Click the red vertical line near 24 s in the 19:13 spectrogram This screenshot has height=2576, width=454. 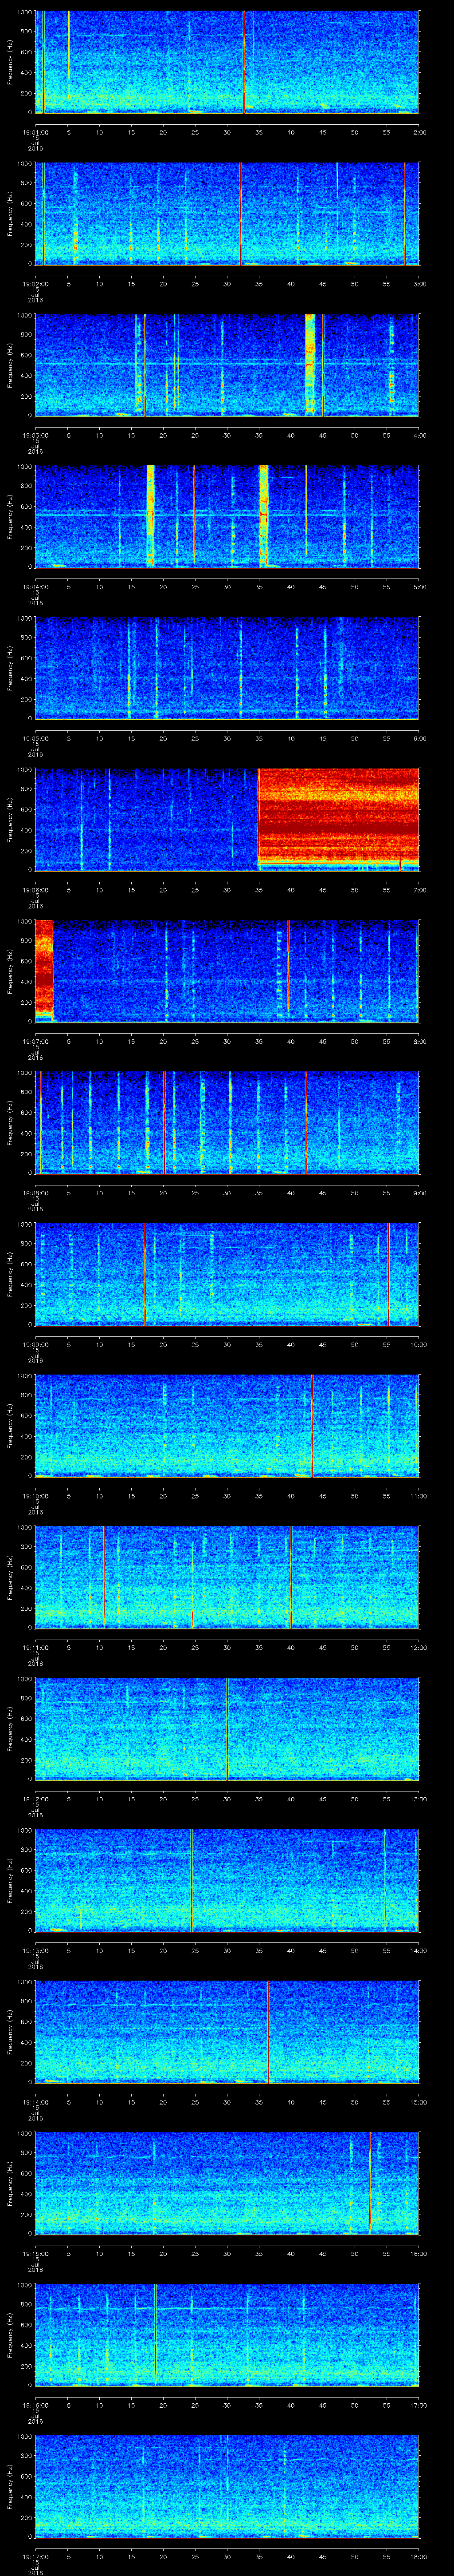(192, 1880)
